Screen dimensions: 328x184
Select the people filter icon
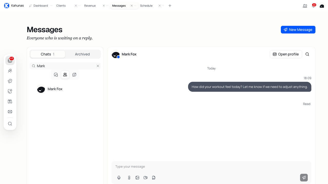click(x=65, y=75)
